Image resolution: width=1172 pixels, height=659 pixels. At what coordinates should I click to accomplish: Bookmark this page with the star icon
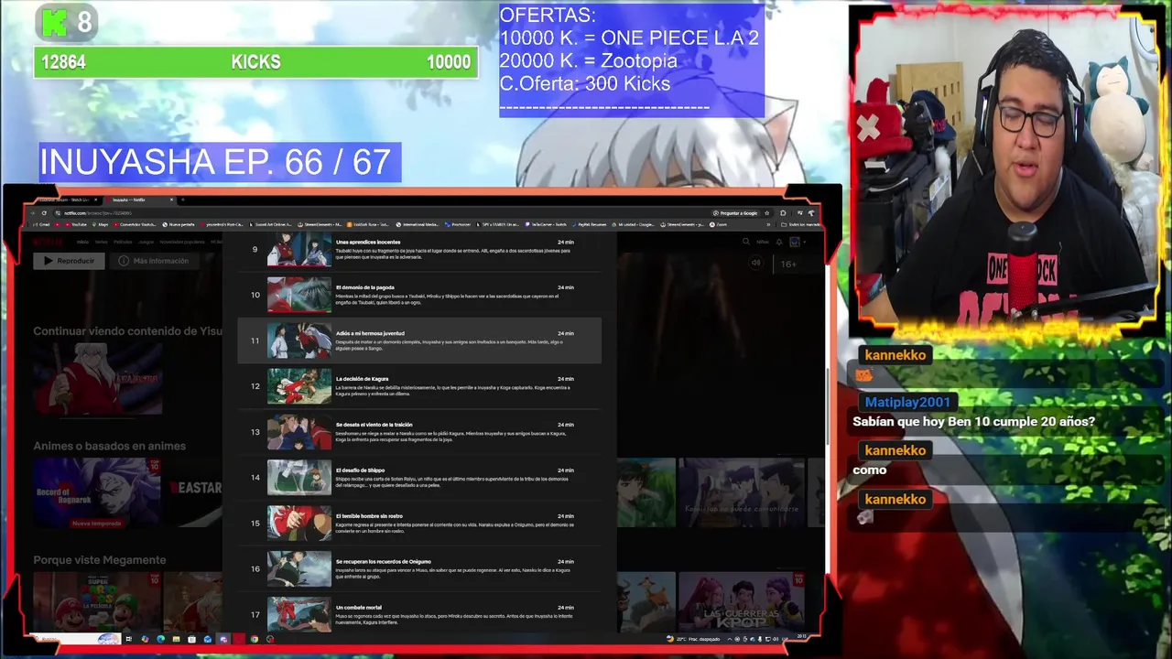tap(767, 213)
